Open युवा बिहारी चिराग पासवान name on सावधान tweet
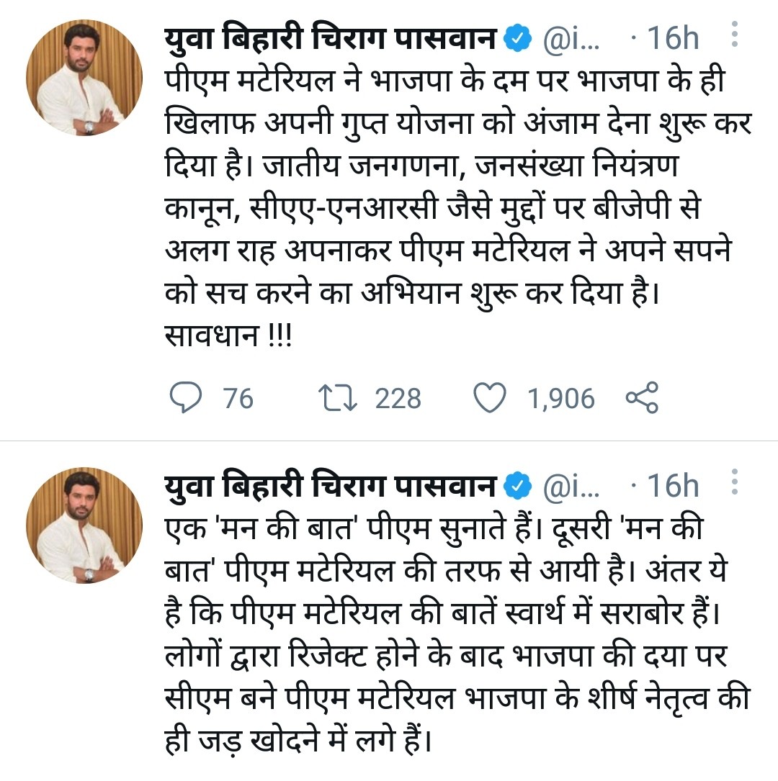 331,37
